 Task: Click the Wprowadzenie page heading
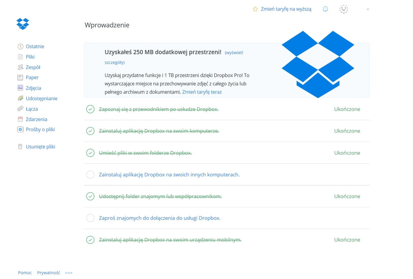click(x=107, y=25)
